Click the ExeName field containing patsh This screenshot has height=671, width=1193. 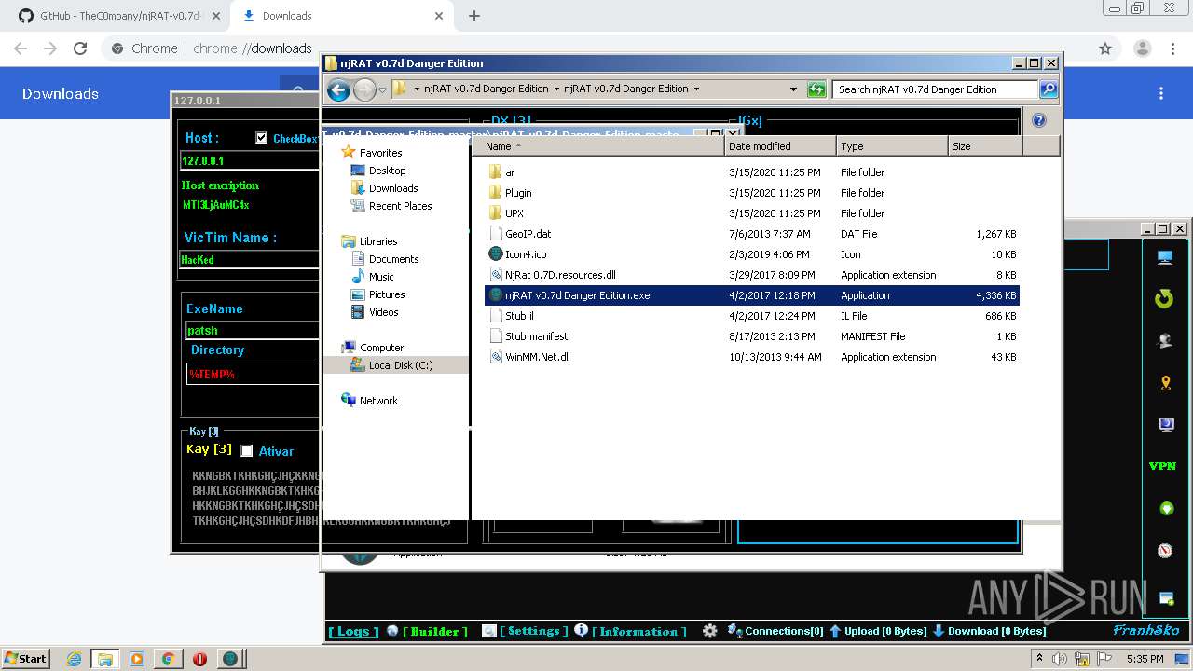254,330
